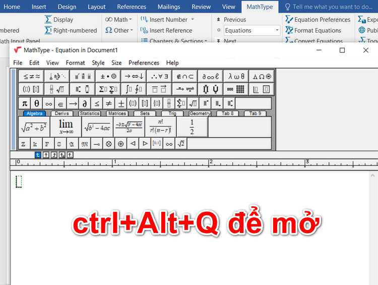The width and height of the screenshot is (378, 285).
Task: Switch to the Sets tab
Action: point(145,113)
